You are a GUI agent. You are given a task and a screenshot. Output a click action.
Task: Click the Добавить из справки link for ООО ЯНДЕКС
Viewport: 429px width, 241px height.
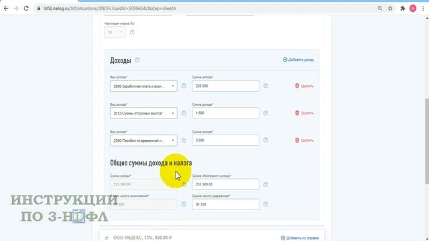(x=300, y=238)
